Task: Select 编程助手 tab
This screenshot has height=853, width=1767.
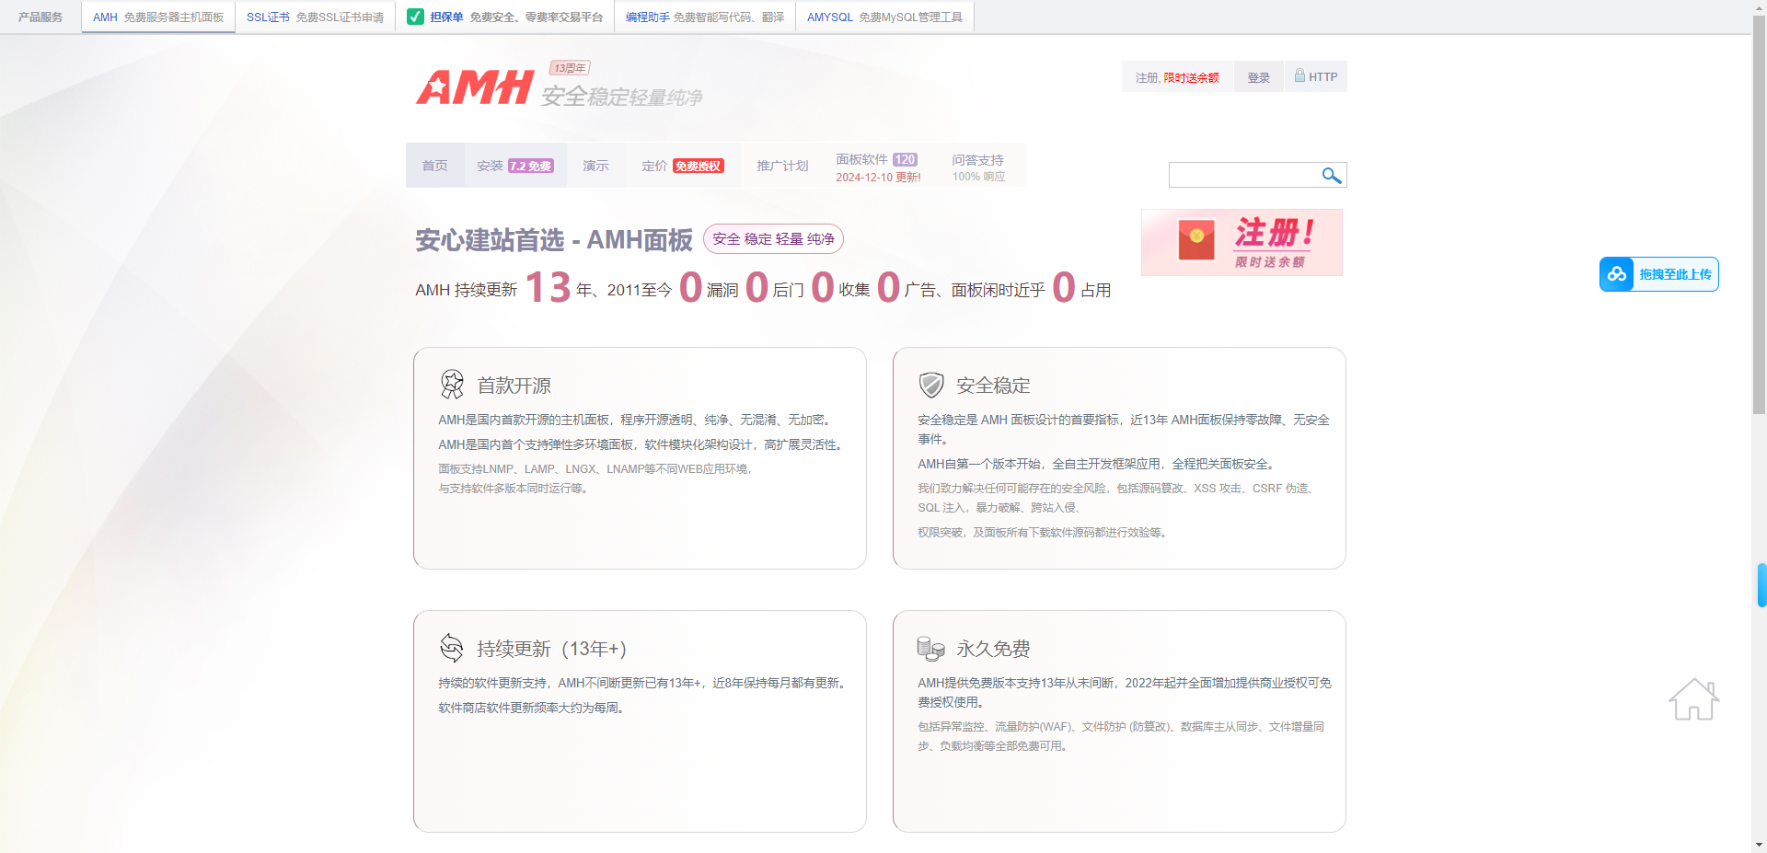Action: [x=705, y=17]
